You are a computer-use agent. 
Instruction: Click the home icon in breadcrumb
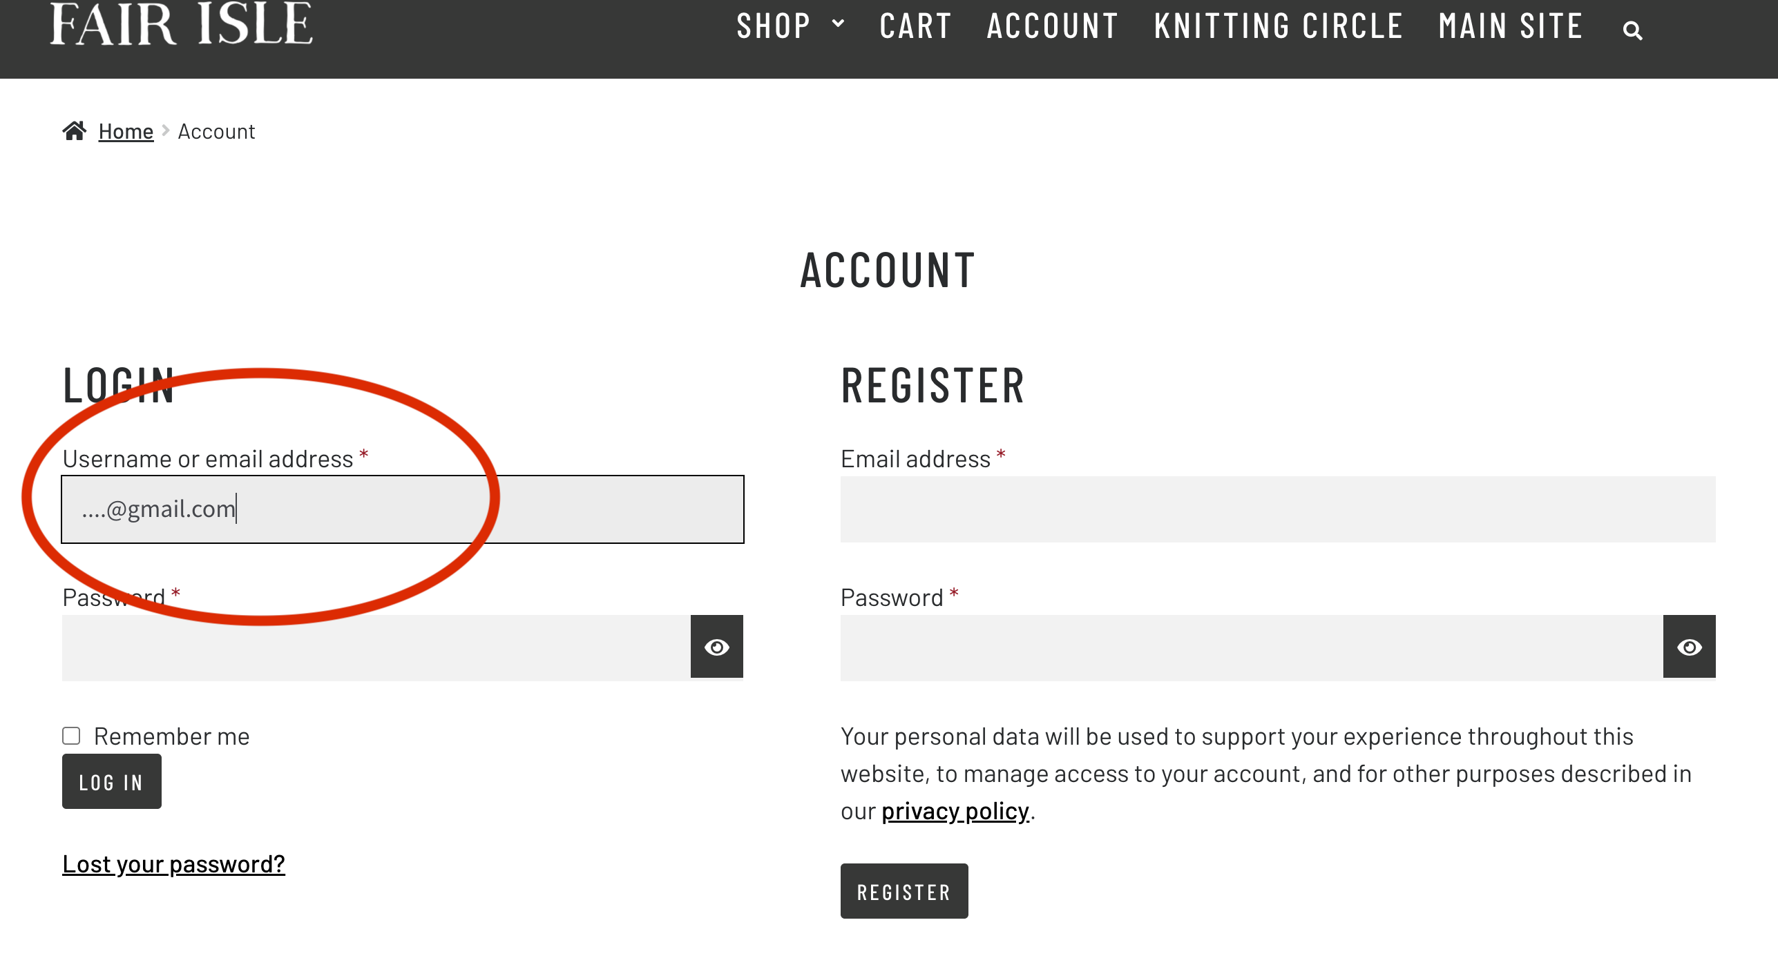(x=75, y=130)
